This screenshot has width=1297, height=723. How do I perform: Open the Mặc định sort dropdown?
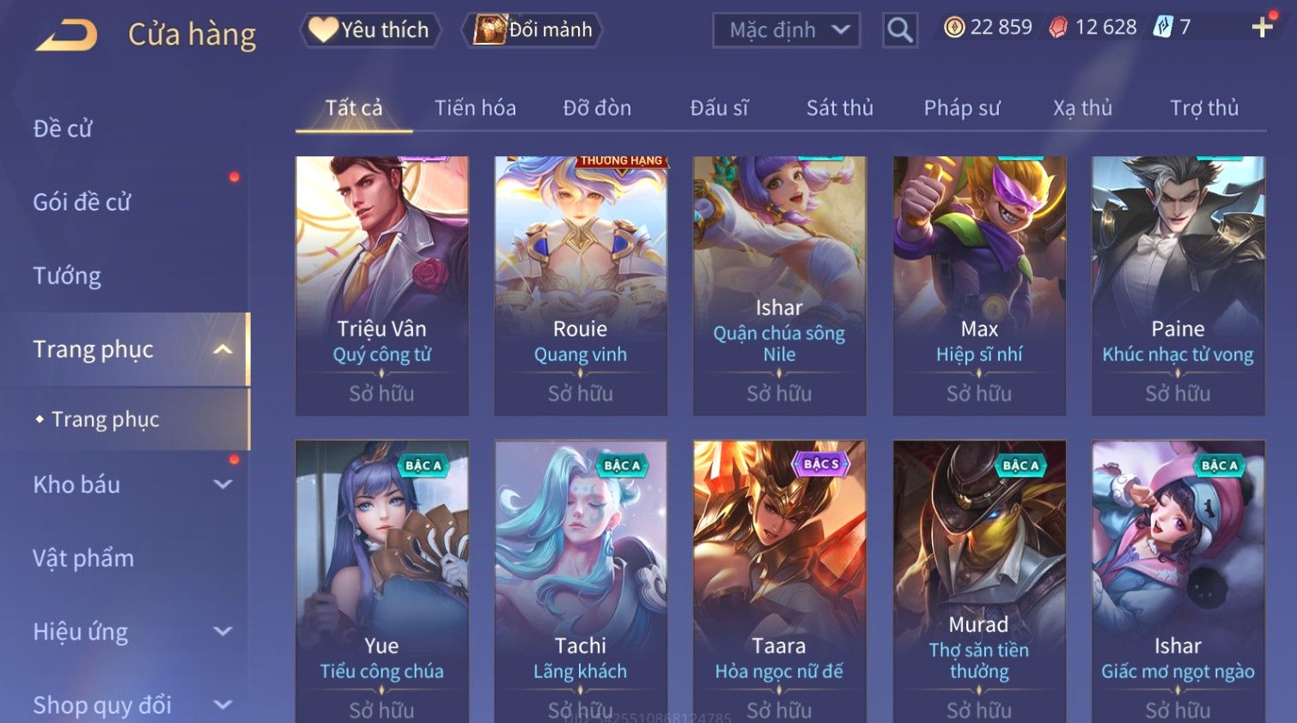(786, 30)
